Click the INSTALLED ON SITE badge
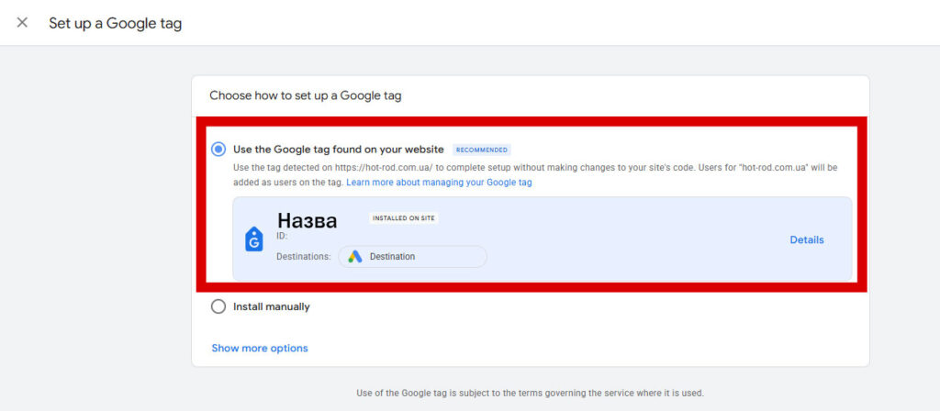Image resolution: width=940 pixels, height=411 pixels. (x=403, y=218)
